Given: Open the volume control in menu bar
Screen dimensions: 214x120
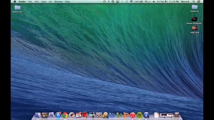Looking at the screenshot, I should 154,2.
